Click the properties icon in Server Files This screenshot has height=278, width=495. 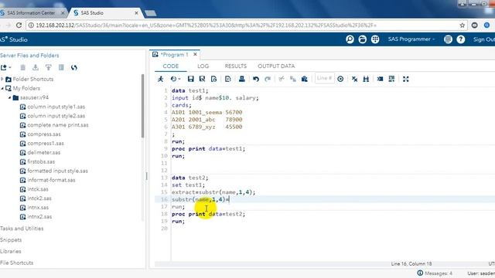click(x=61, y=67)
